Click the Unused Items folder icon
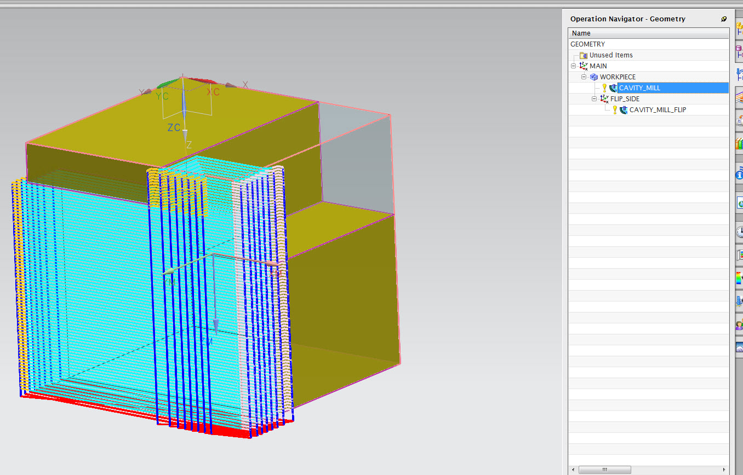Image resolution: width=743 pixels, height=475 pixels. coord(584,55)
